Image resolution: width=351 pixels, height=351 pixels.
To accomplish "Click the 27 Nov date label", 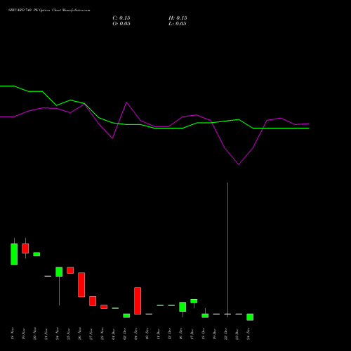I will [x=91, y=333].
